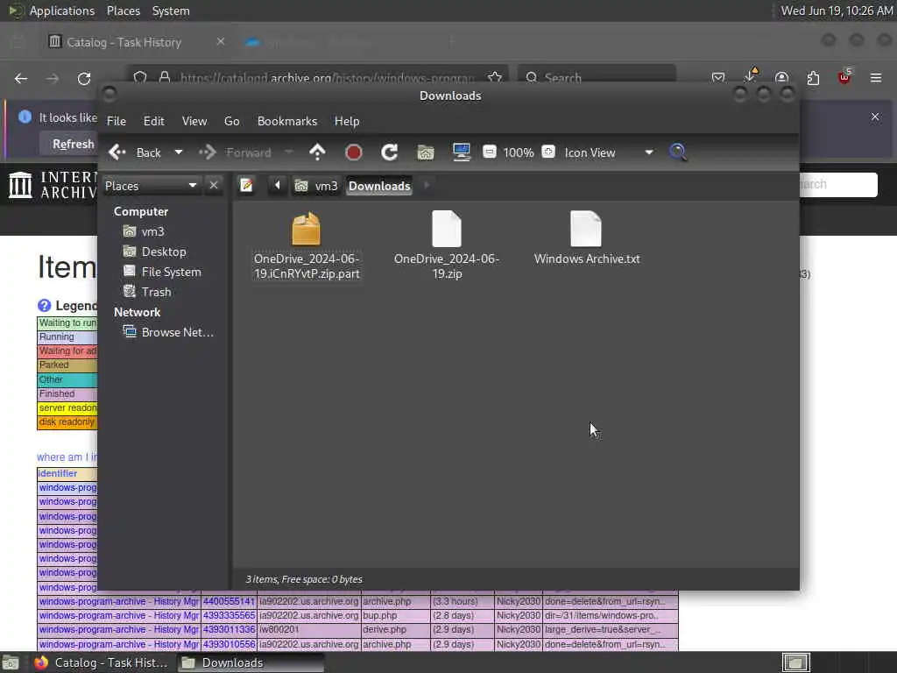Zoom in with the plus icon

coord(548,152)
